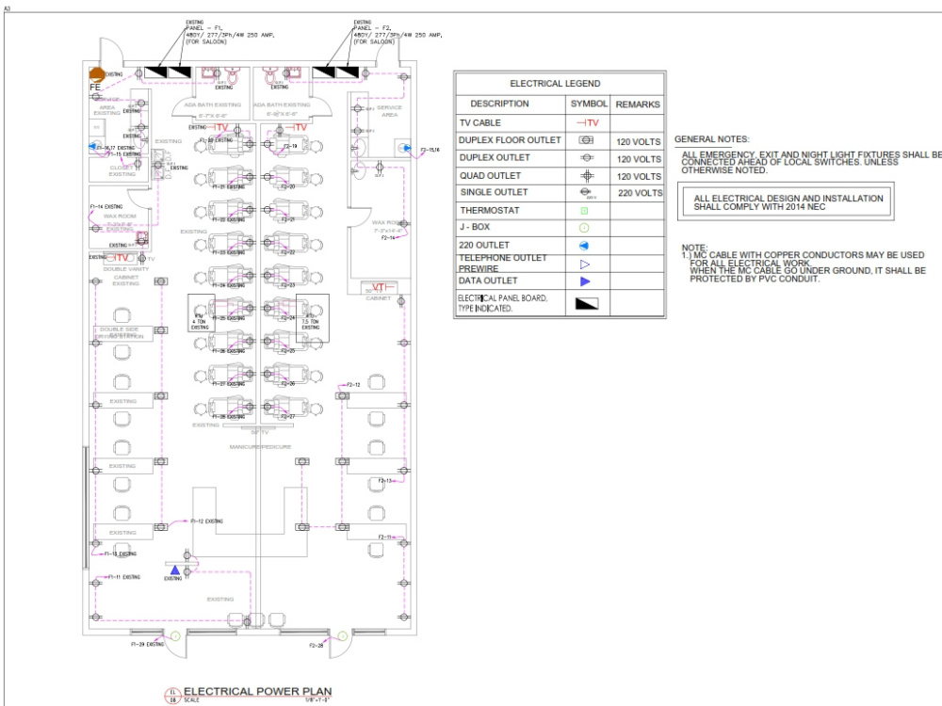Image resolution: width=942 pixels, height=706 pixels.
Task: Click the duplex floor outlet legend symbol
Action: pyautogui.click(x=586, y=140)
